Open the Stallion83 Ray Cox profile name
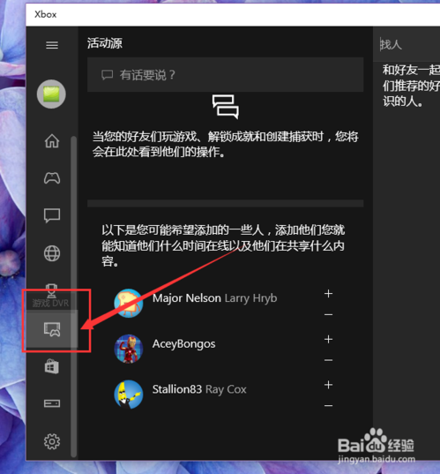 click(x=199, y=389)
